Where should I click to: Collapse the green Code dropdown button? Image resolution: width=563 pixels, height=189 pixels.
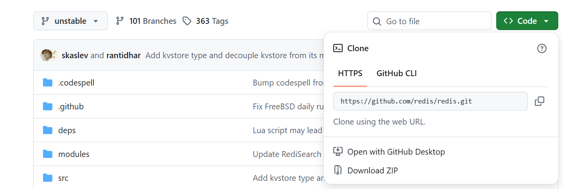point(527,21)
